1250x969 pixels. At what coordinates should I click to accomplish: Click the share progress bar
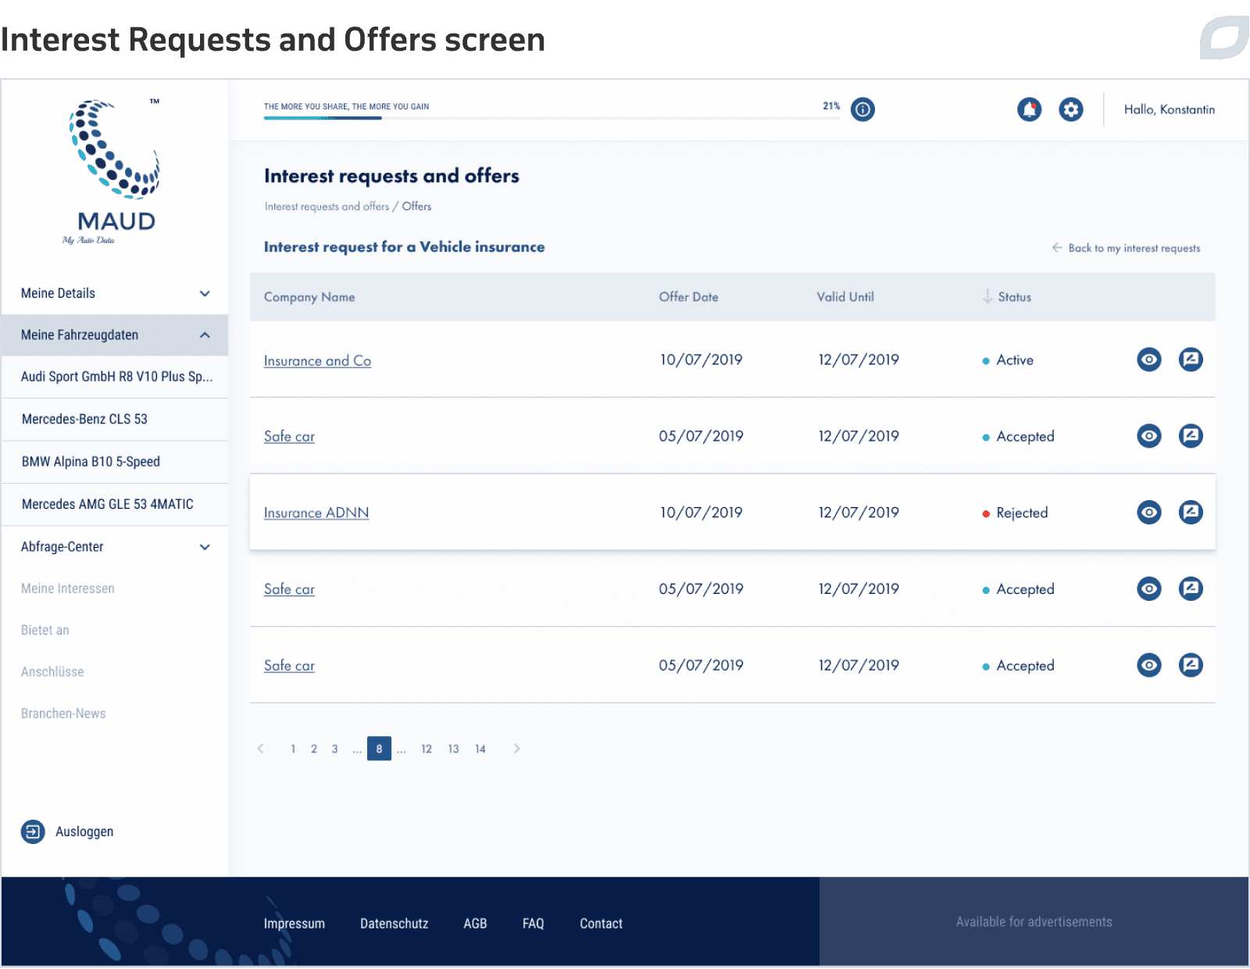click(552, 118)
